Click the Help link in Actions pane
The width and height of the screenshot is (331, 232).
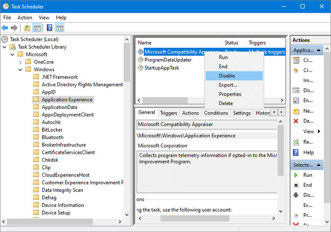pos(308,152)
